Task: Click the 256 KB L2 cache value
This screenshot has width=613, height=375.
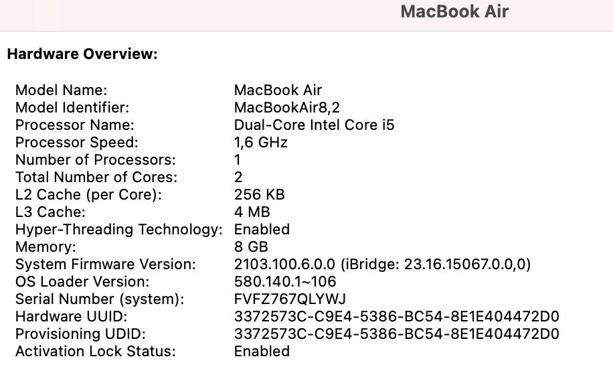Action: coord(260,195)
